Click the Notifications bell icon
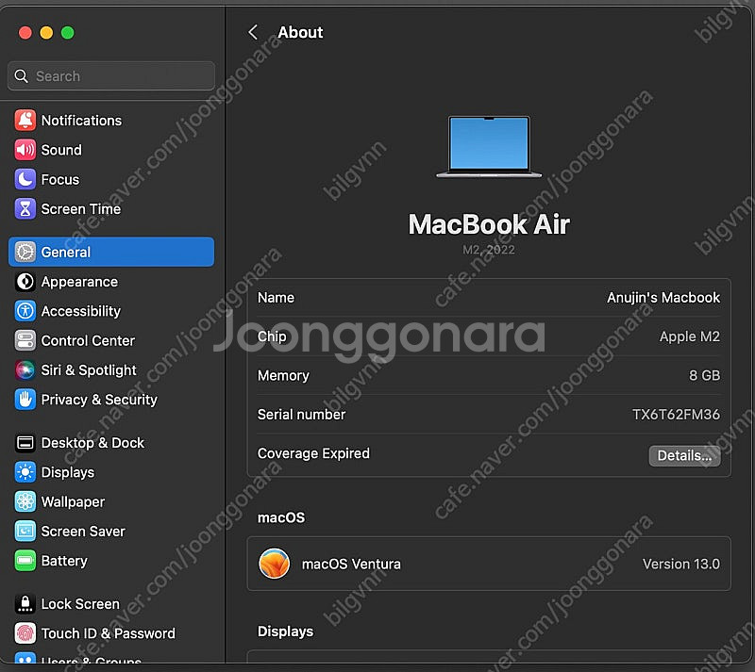 click(25, 121)
